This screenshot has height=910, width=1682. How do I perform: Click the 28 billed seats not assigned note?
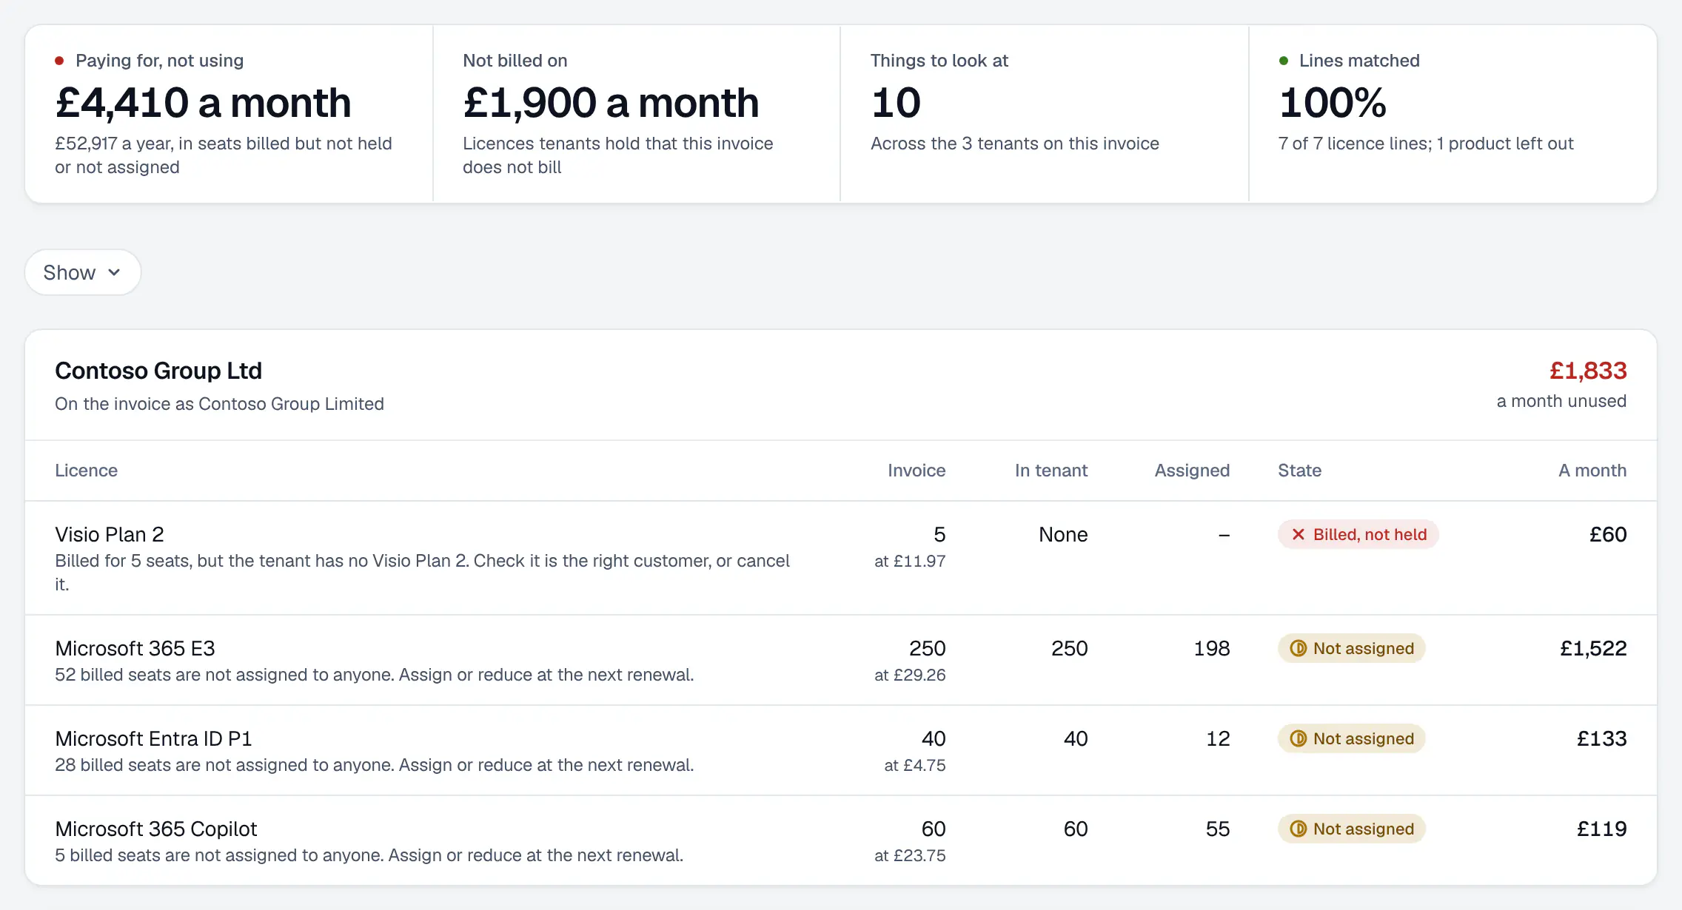[x=374, y=765]
